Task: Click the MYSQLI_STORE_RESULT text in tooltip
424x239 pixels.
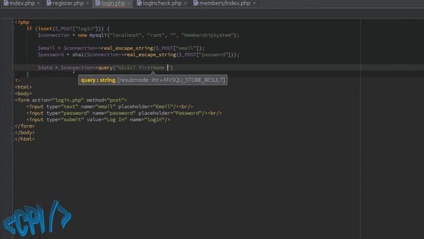Action: coord(193,80)
